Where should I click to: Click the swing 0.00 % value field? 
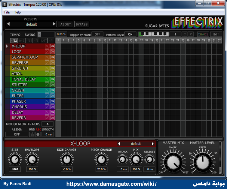pyautogui.click(x=61, y=34)
